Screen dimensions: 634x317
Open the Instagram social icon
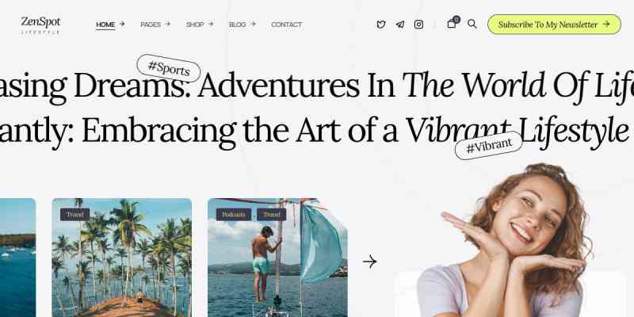click(419, 25)
